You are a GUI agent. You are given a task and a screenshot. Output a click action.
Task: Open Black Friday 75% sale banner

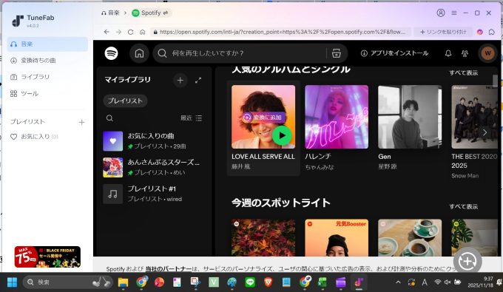pyautogui.click(x=47, y=257)
